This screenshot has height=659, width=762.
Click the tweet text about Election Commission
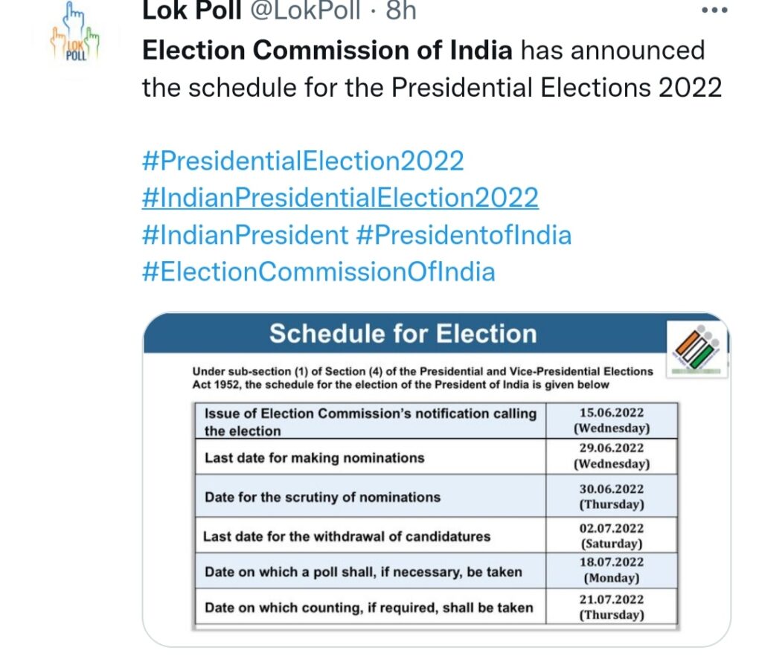[432, 69]
